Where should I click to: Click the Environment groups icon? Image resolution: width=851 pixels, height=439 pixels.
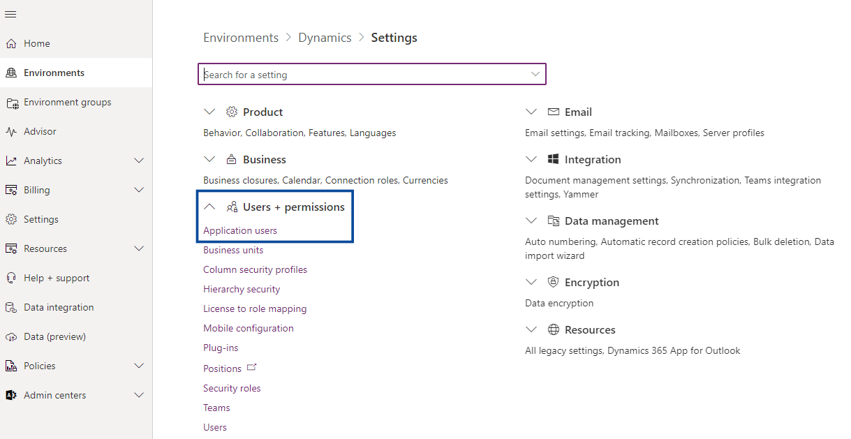point(12,103)
